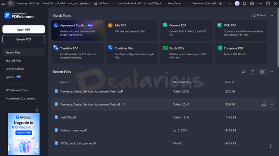
Task: Switch to list view
Action: pyautogui.click(x=253, y=72)
